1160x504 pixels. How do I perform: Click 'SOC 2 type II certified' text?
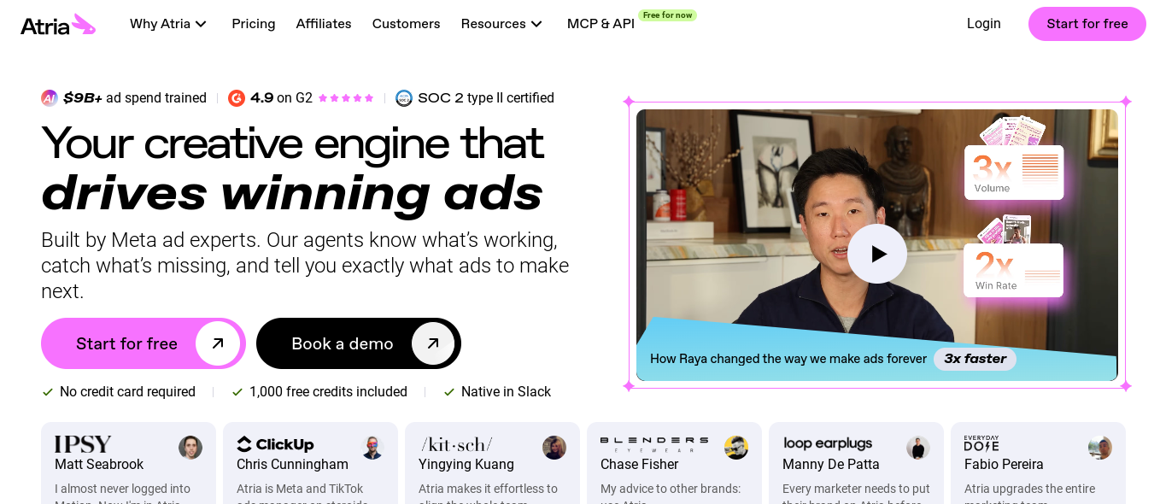[x=486, y=98]
